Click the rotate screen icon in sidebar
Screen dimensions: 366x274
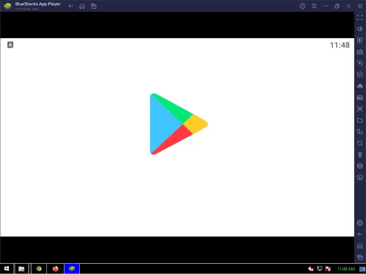click(360, 132)
